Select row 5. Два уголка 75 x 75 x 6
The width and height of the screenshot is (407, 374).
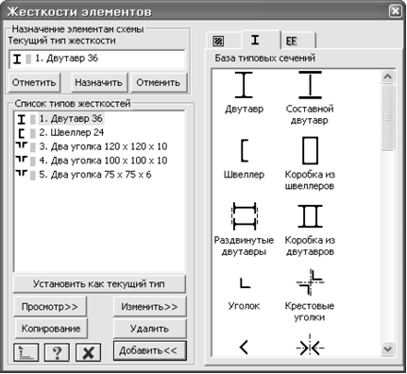(x=95, y=175)
